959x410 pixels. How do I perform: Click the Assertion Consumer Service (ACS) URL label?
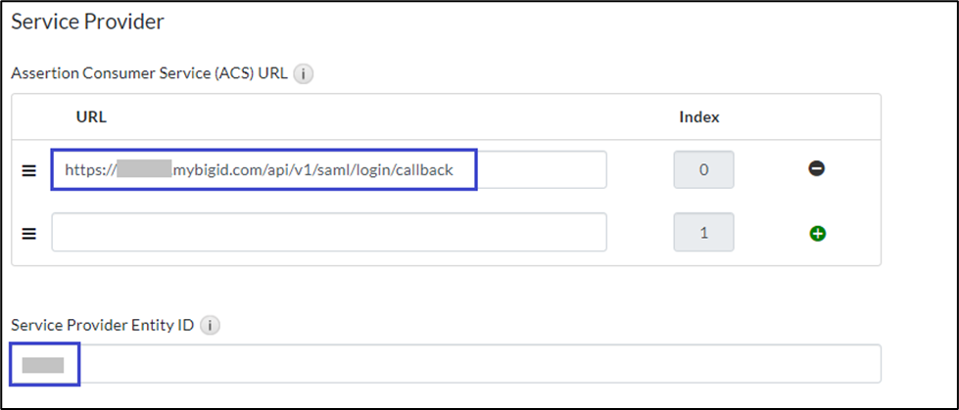[149, 74]
